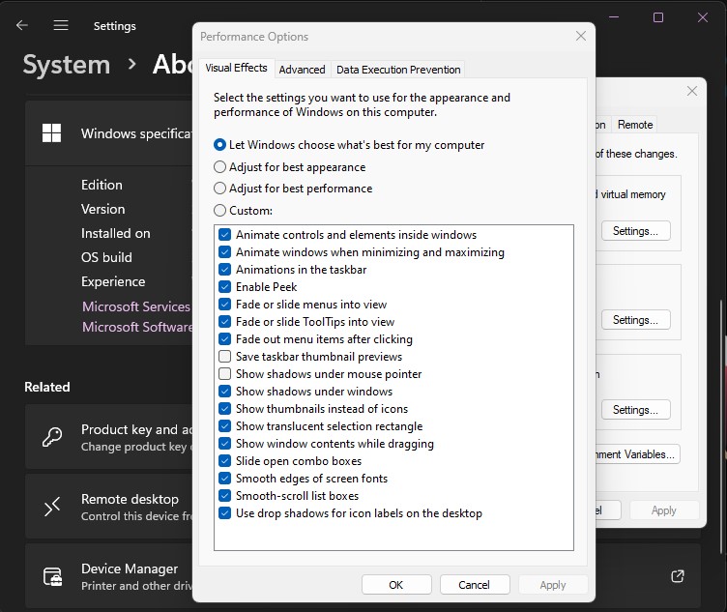The width and height of the screenshot is (727, 612).
Task: Click the Experience row label
Action: click(x=113, y=281)
